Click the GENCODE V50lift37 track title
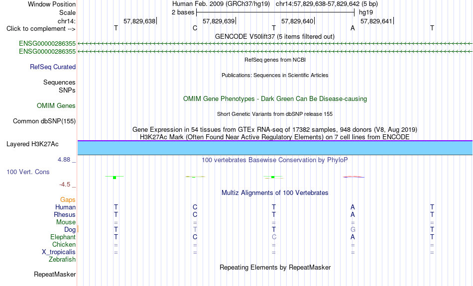The width and height of the screenshot is (473, 286). [x=274, y=36]
